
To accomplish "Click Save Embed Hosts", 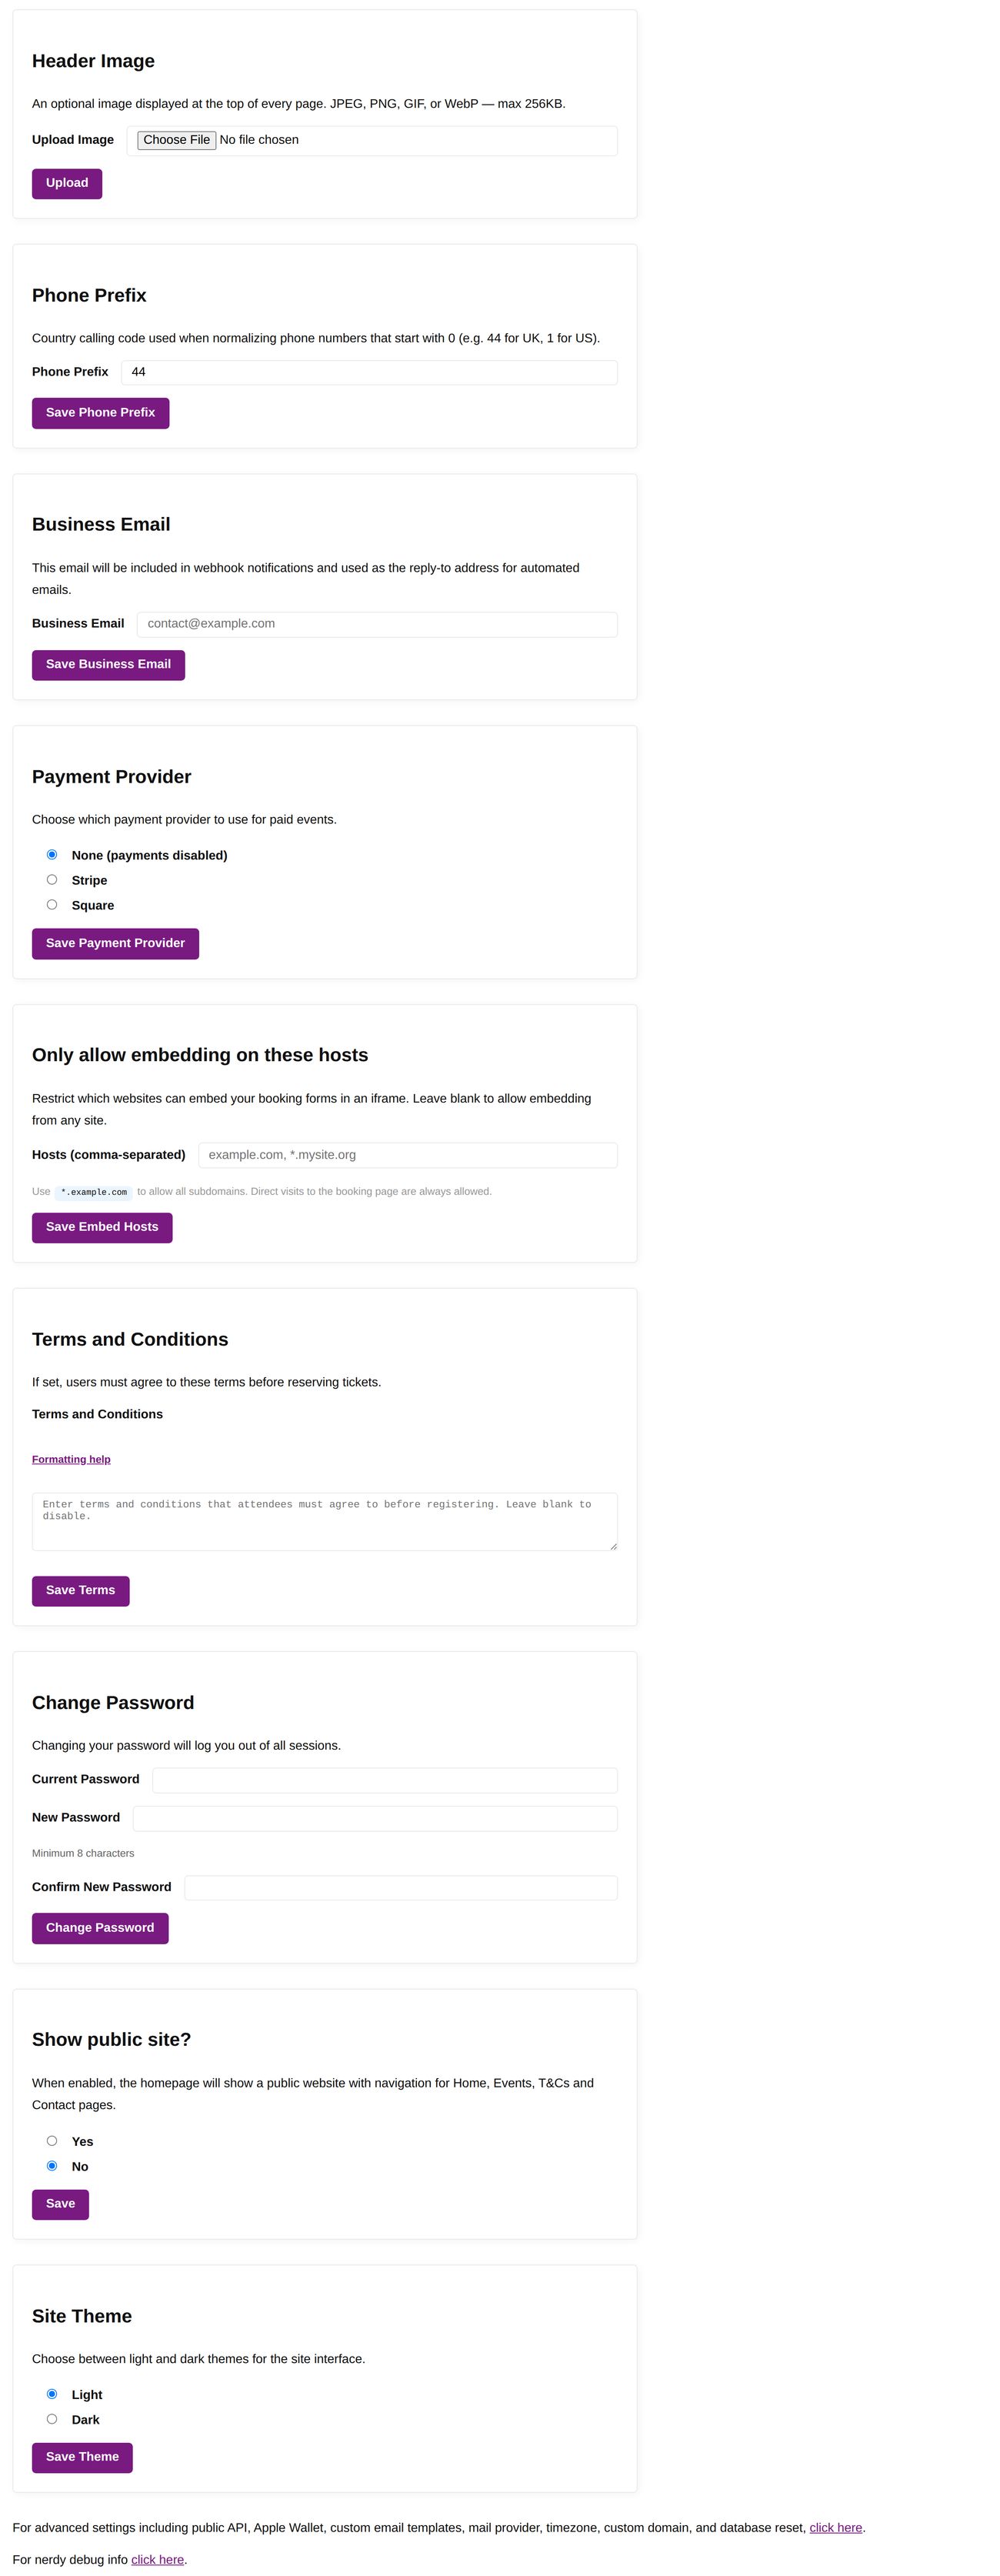I will 101,1227.
